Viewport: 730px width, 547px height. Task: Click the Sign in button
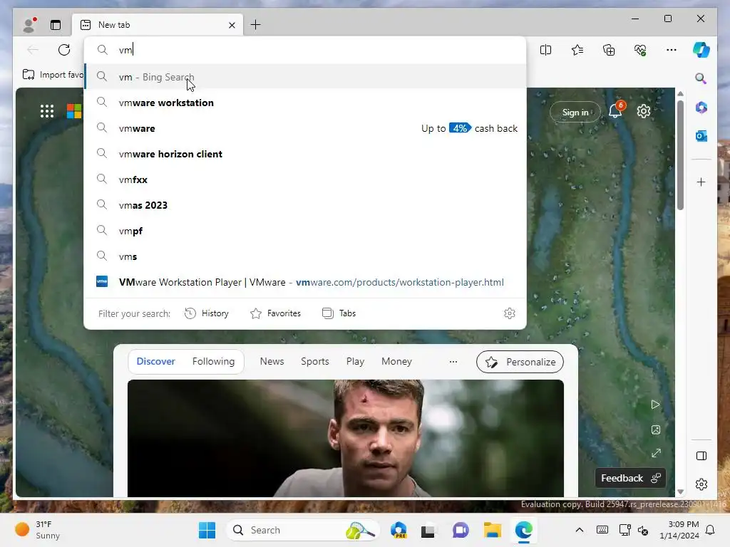pos(575,112)
